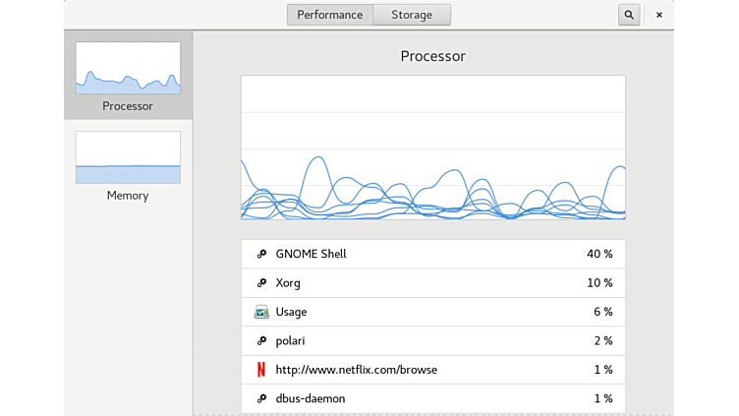Switch to the Storage tab

(411, 15)
